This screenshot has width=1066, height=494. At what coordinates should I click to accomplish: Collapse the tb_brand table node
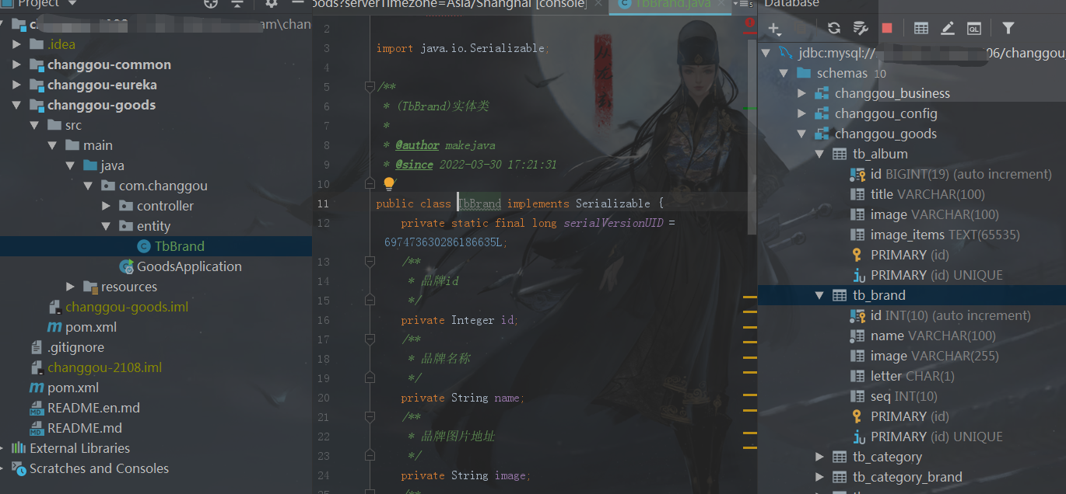tap(819, 295)
